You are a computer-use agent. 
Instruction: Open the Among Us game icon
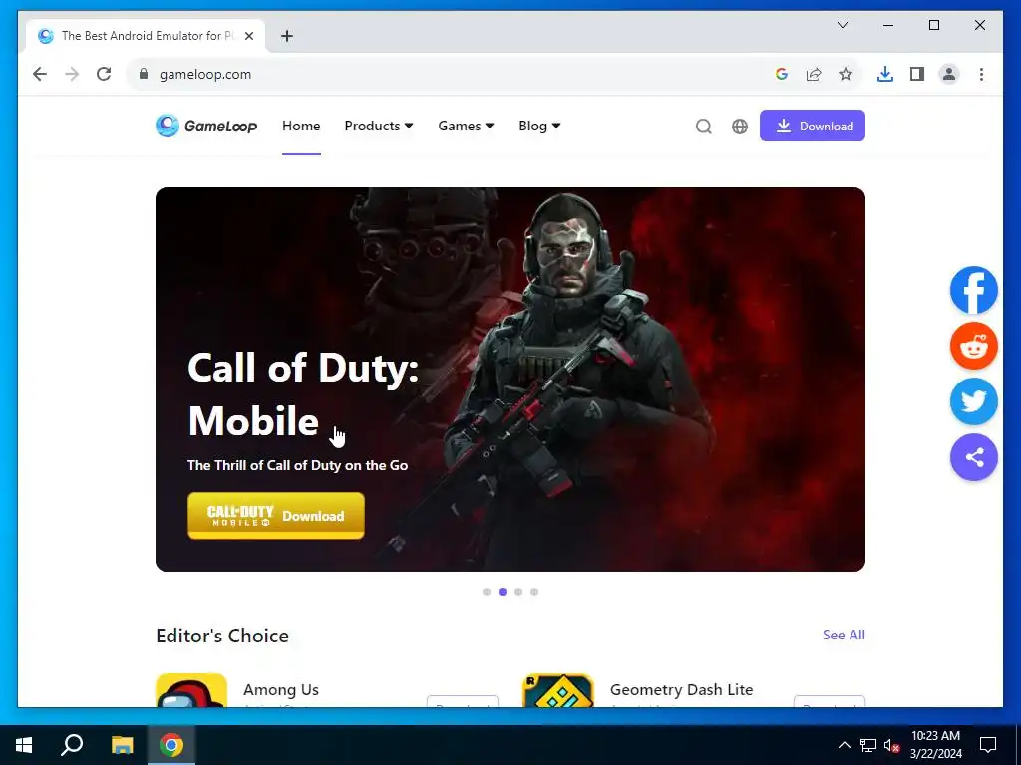coord(191,690)
